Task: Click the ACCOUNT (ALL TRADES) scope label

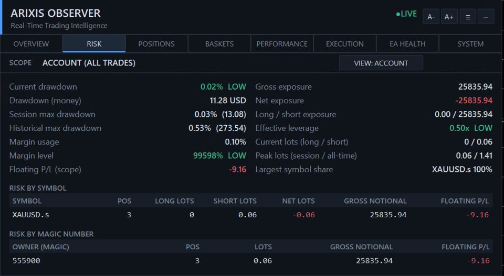Action: point(89,63)
